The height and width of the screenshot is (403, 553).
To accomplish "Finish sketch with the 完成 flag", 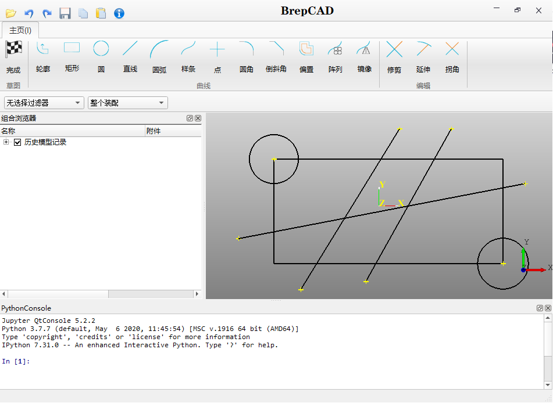I will (x=13, y=57).
